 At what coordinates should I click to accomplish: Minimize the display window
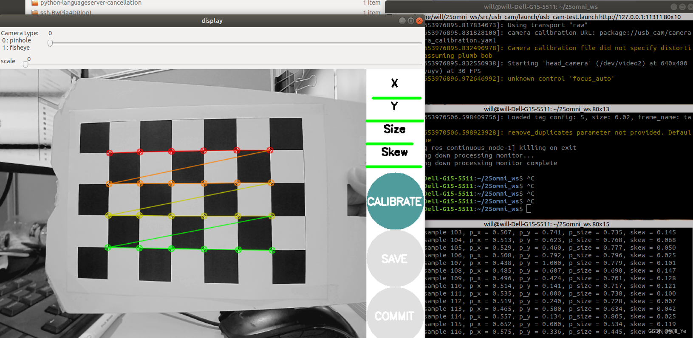402,21
